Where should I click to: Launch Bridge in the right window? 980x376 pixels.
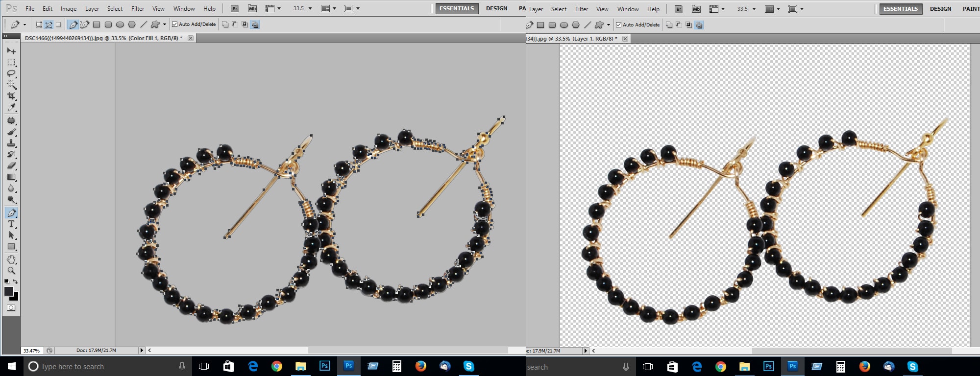pos(679,9)
